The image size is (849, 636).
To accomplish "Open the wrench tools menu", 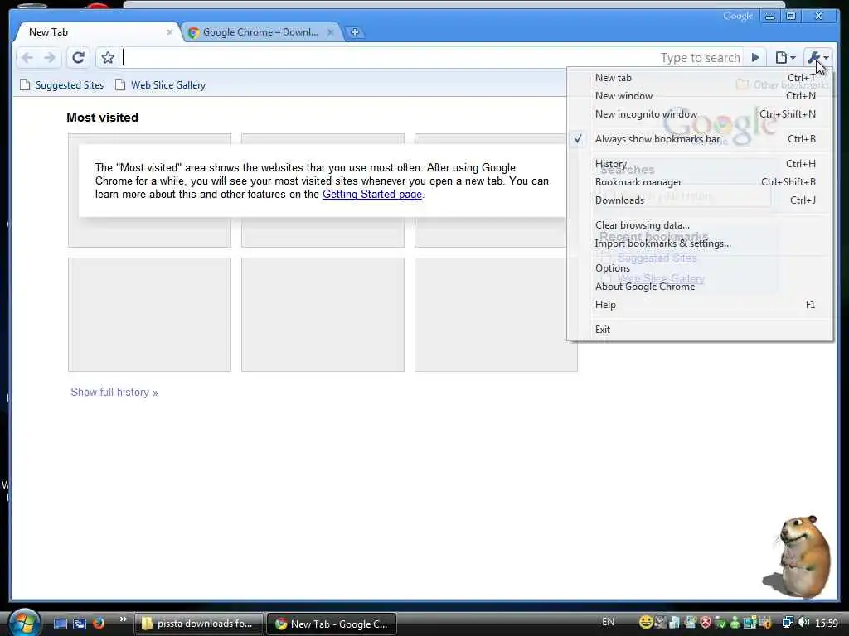I will pos(817,57).
